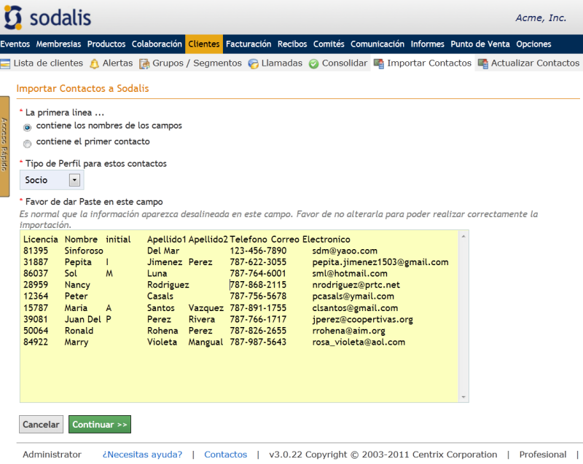
Task: Click the textarea scrollbar down arrow
Action: click(463, 397)
